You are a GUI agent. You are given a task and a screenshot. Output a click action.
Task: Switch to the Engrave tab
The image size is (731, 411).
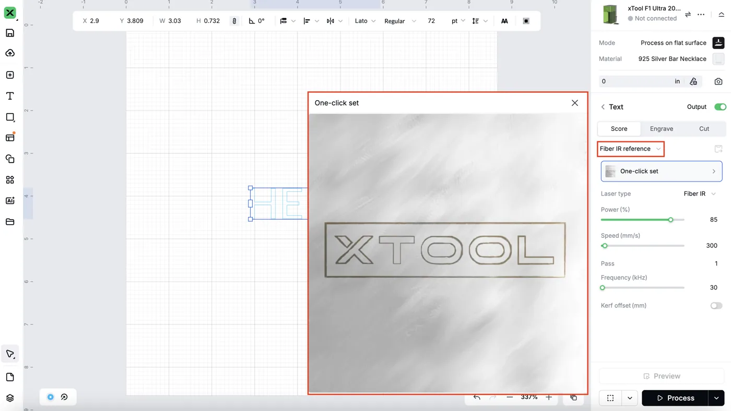(x=662, y=129)
